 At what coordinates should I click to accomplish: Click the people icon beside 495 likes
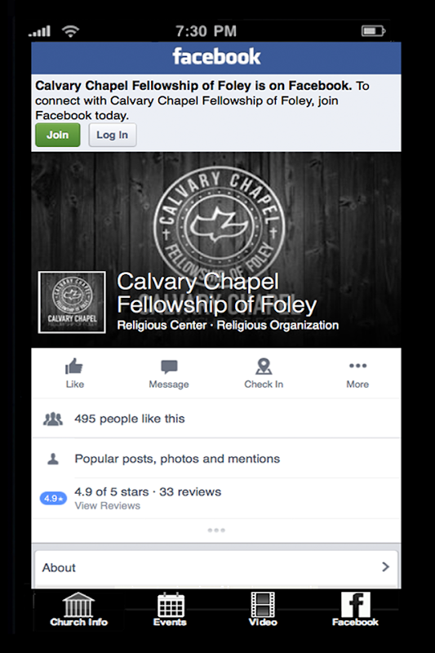pyautogui.click(x=53, y=419)
